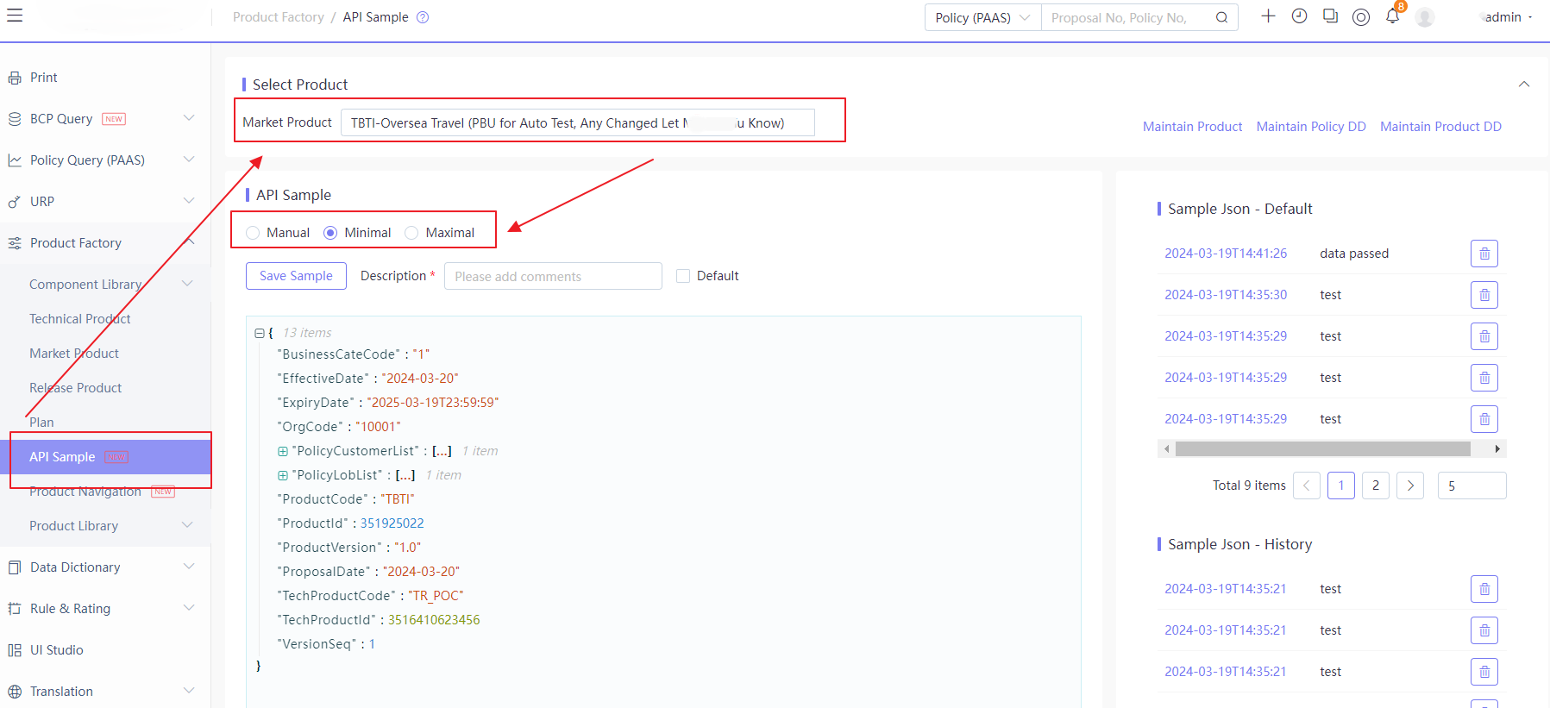Open the history clock icon
Image resolution: width=1550 pixels, height=708 pixels.
(1299, 16)
